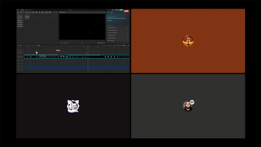Image resolution: width=261 pixels, height=147 pixels.
Task: Select the orange clip on the upper timeline track
Action: (58, 50)
